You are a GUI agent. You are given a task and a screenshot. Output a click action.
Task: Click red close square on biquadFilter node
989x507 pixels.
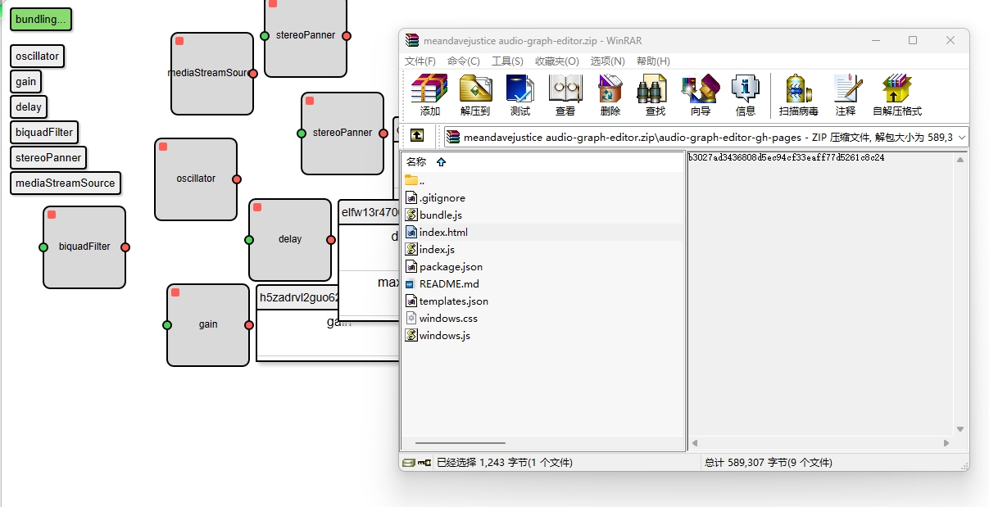coord(52,215)
